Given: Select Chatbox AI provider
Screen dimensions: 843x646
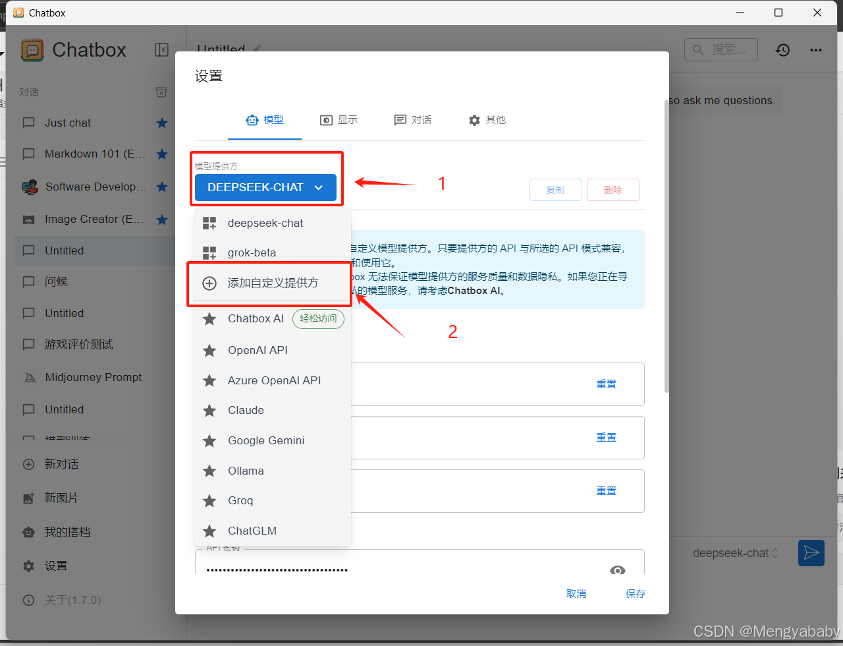Looking at the screenshot, I should 273,319.
